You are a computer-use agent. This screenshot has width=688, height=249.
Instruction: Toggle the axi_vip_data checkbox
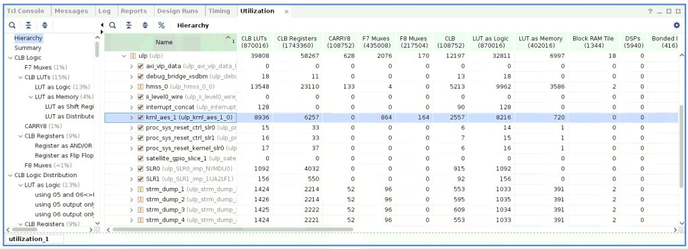coord(140,66)
